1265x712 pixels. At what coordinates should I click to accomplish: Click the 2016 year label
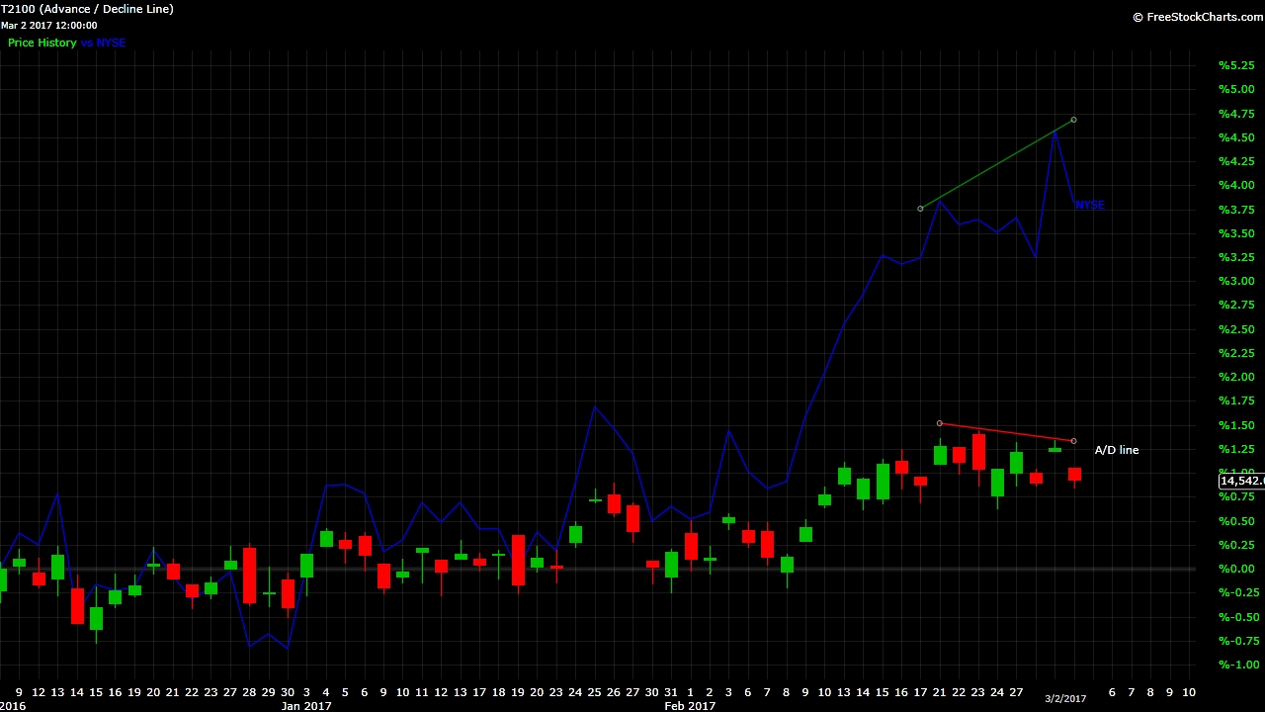click(x=13, y=706)
